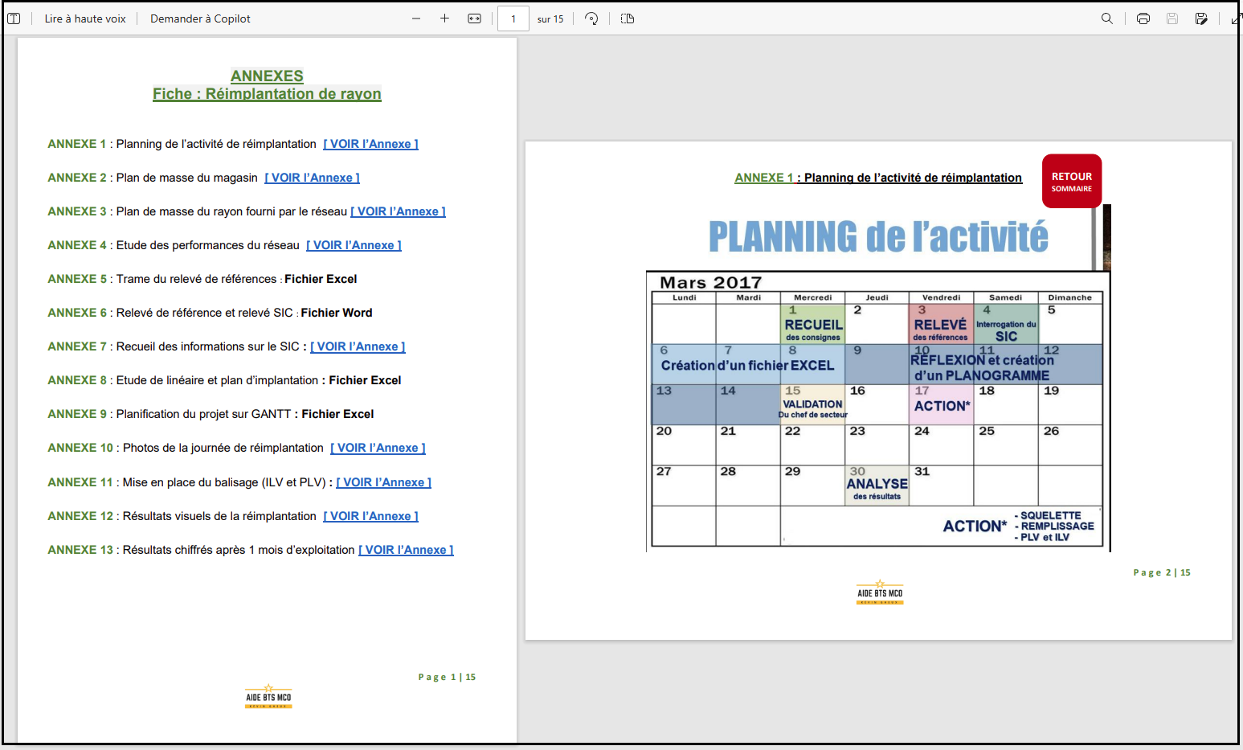
Task: Click AIDE BTS MCO logo on page 1
Action: (268, 697)
